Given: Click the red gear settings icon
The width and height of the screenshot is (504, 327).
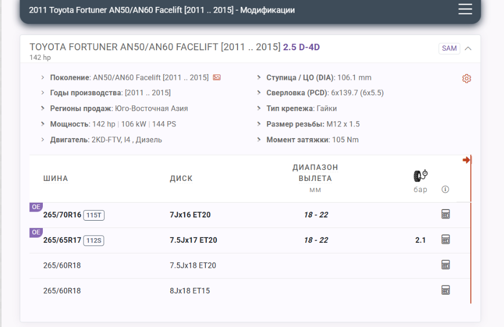Looking at the screenshot, I should 466,78.
